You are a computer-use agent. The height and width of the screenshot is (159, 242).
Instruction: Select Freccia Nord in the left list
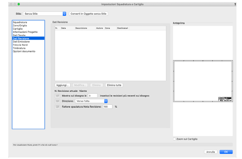pyautogui.click(x=29, y=45)
